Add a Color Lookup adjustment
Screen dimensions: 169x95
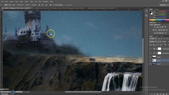click(x=167, y=30)
